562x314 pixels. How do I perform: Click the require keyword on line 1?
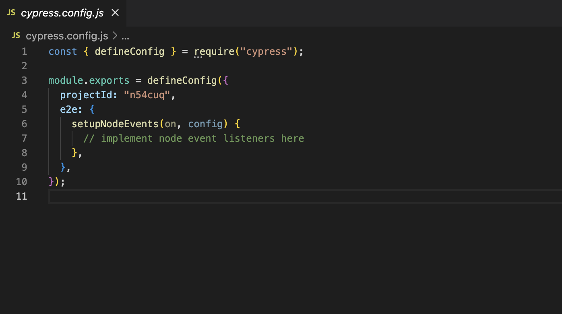[x=214, y=51]
